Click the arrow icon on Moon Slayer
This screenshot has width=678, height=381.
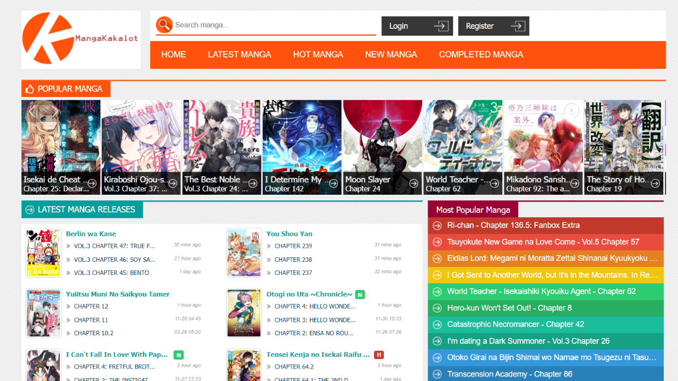(x=414, y=183)
